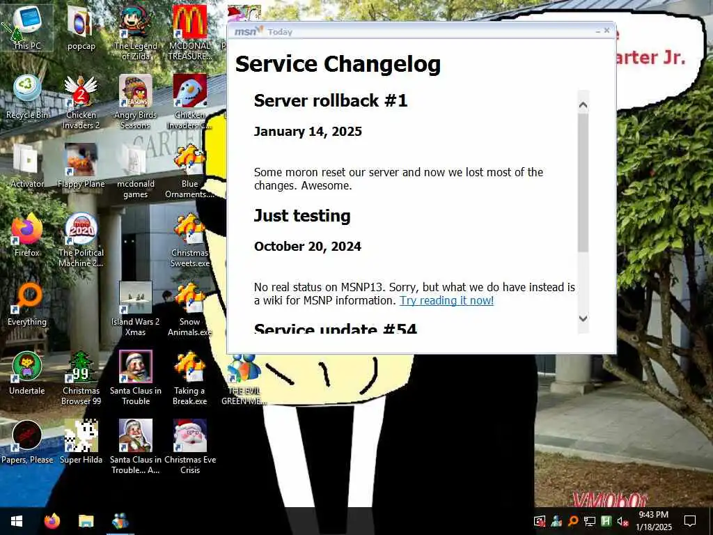This screenshot has width=713, height=535.
Task: Click the 'January 14, 2025' date
Action: [308, 132]
